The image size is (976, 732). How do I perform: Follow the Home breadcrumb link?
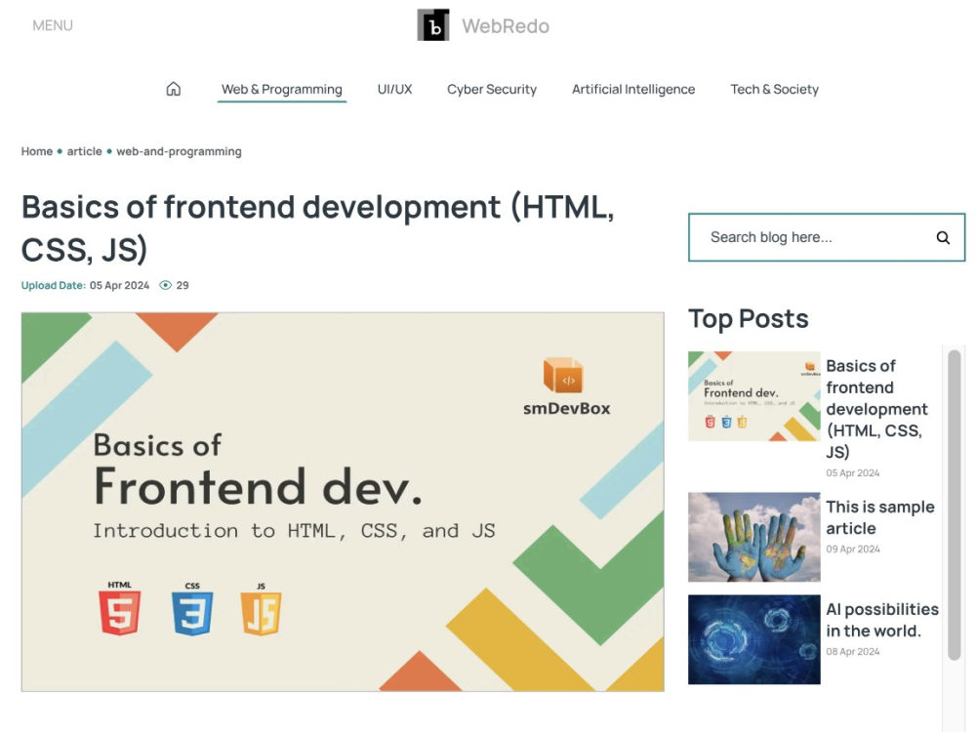point(37,151)
